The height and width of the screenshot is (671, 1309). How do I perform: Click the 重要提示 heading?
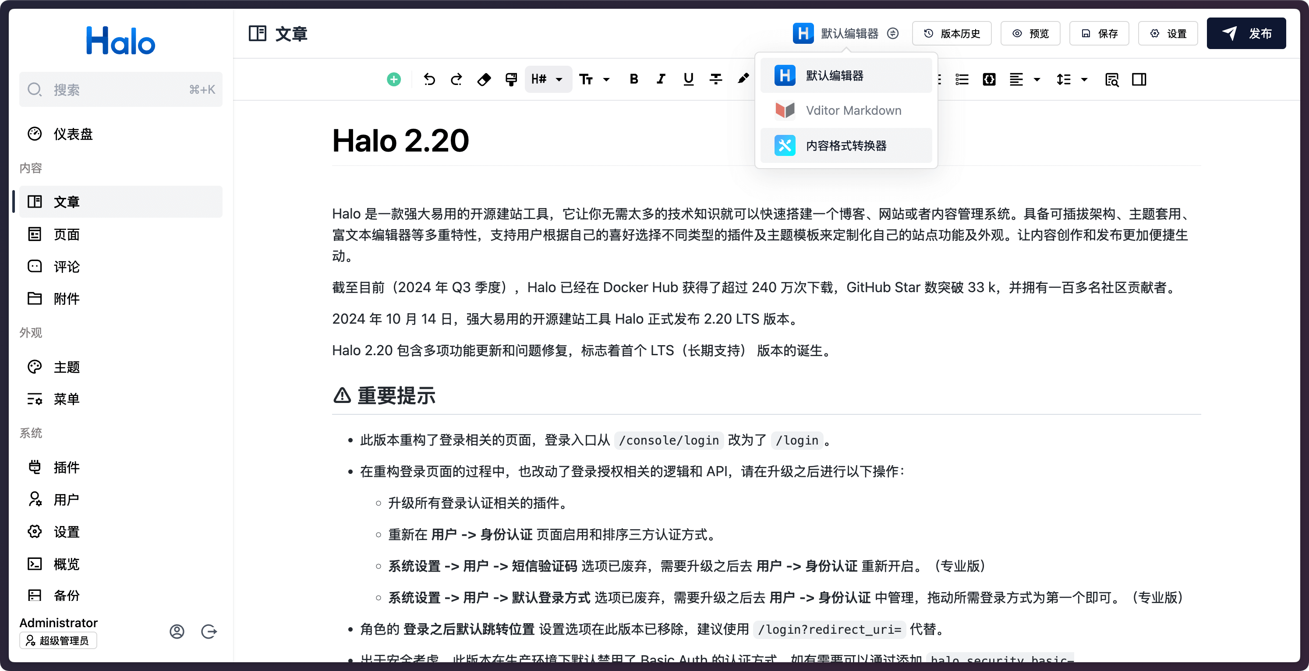coord(396,396)
